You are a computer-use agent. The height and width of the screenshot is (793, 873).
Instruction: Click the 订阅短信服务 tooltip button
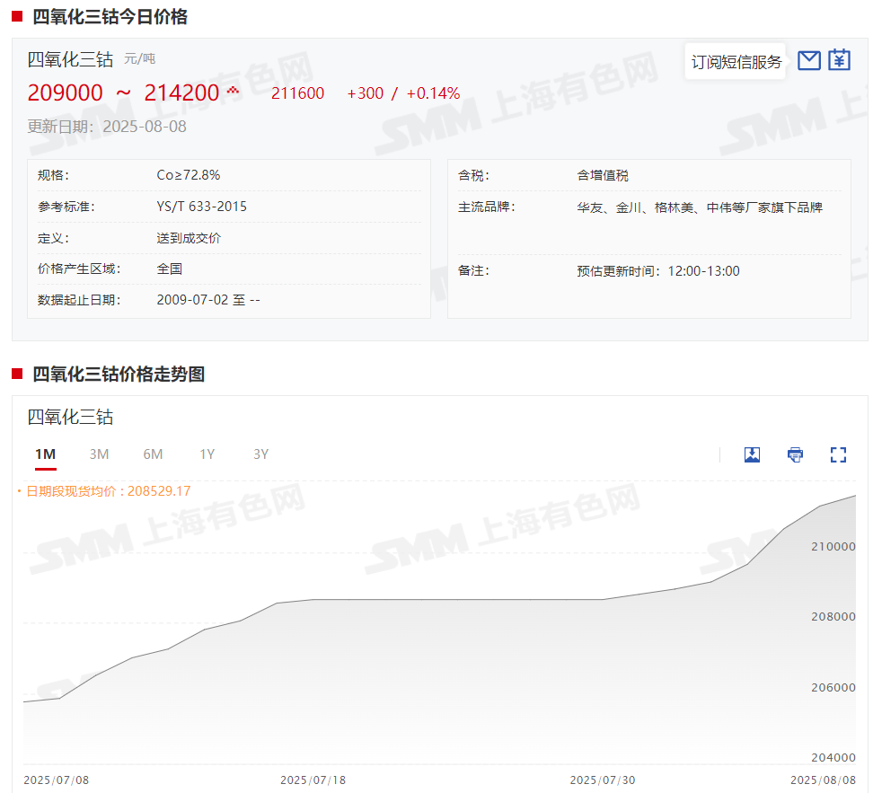point(736,62)
